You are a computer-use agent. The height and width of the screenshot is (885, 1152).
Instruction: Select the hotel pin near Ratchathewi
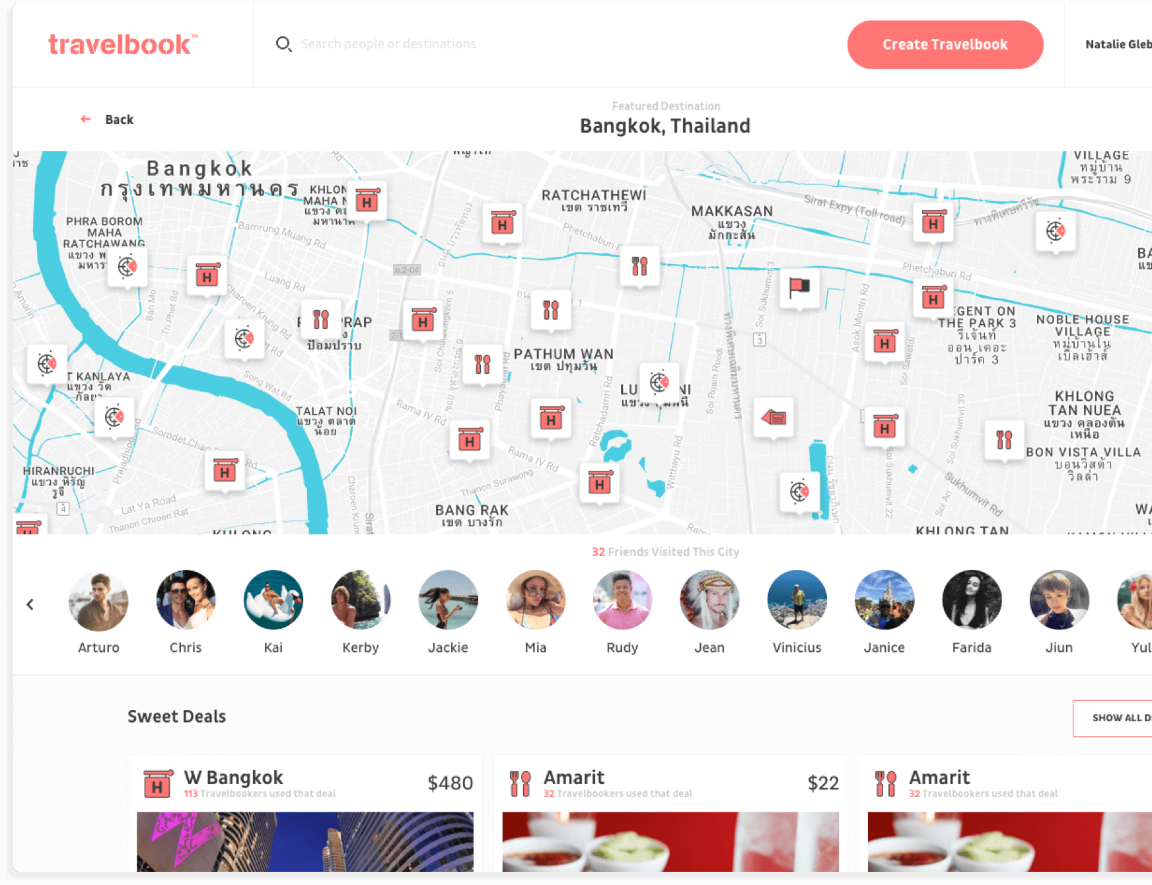pyautogui.click(x=503, y=223)
